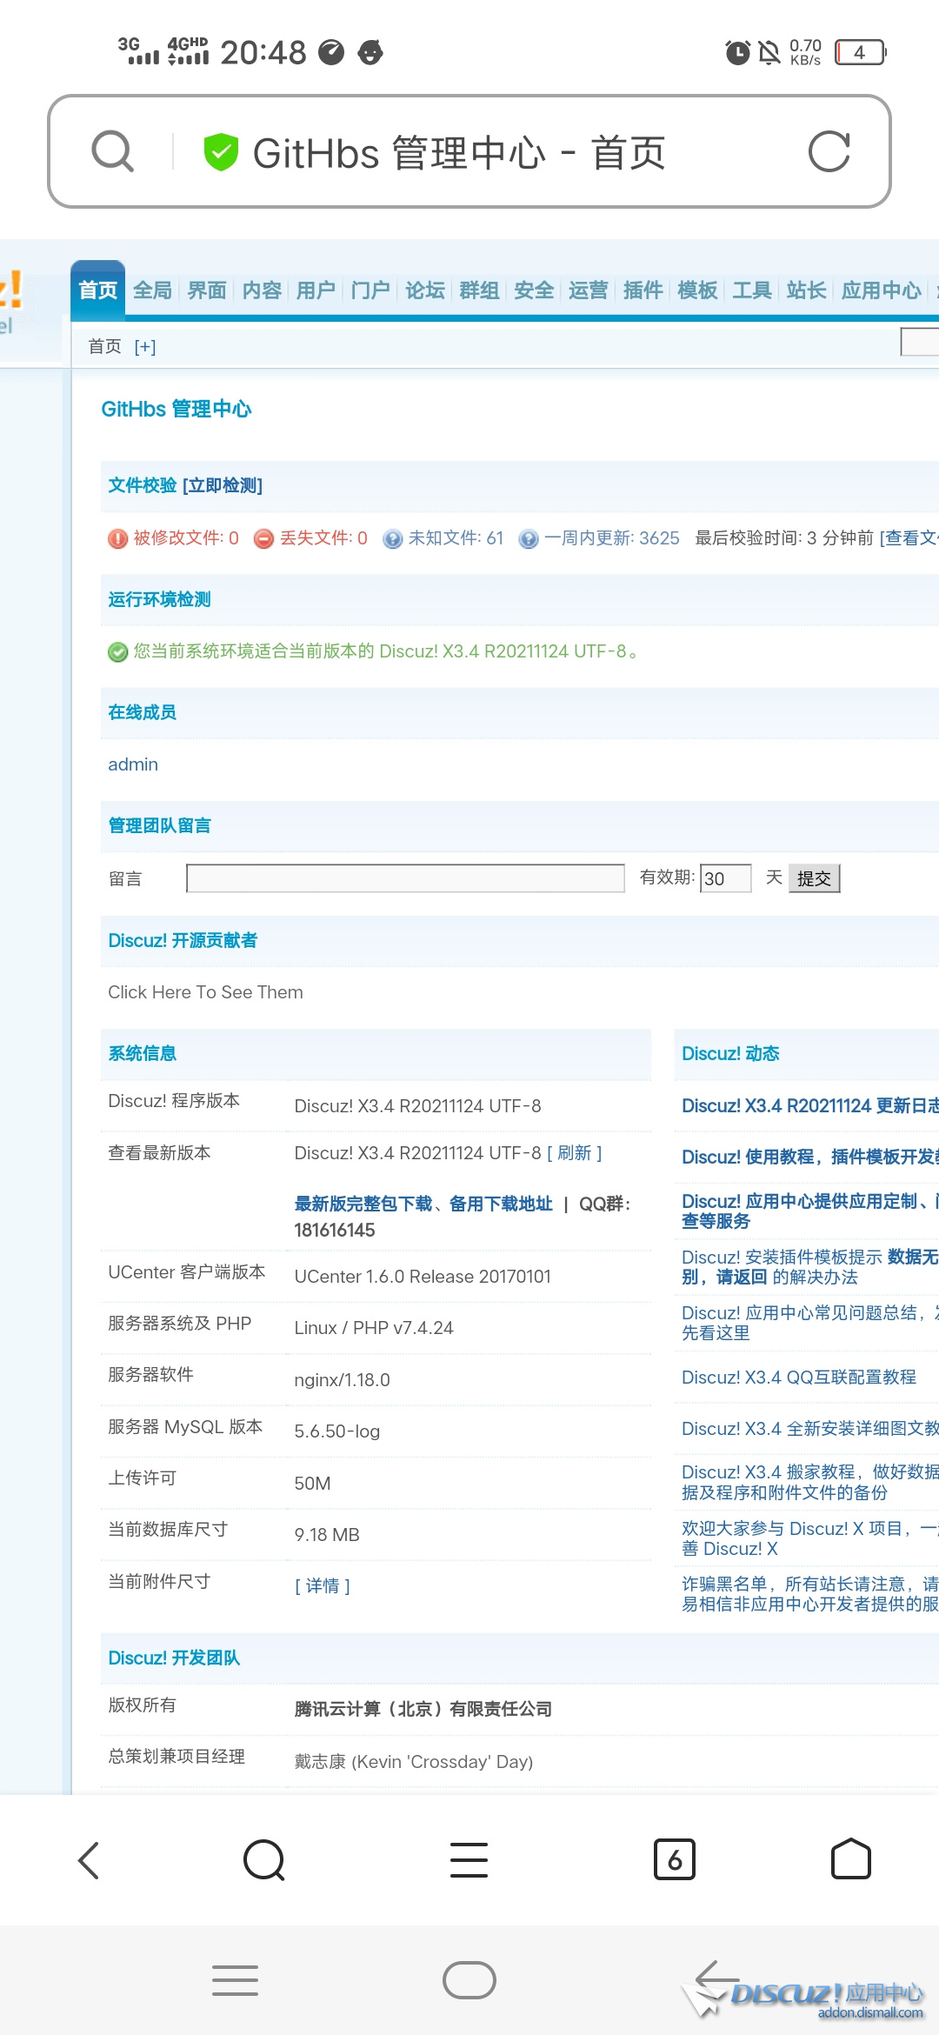Open Discuz! 使用教程 tutorial link
The image size is (939, 2035).
[810, 1157]
